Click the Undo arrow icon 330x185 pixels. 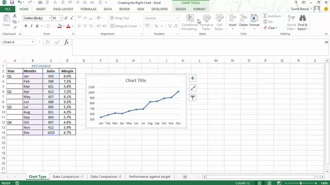pyautogui.click(x=20, y=3)
